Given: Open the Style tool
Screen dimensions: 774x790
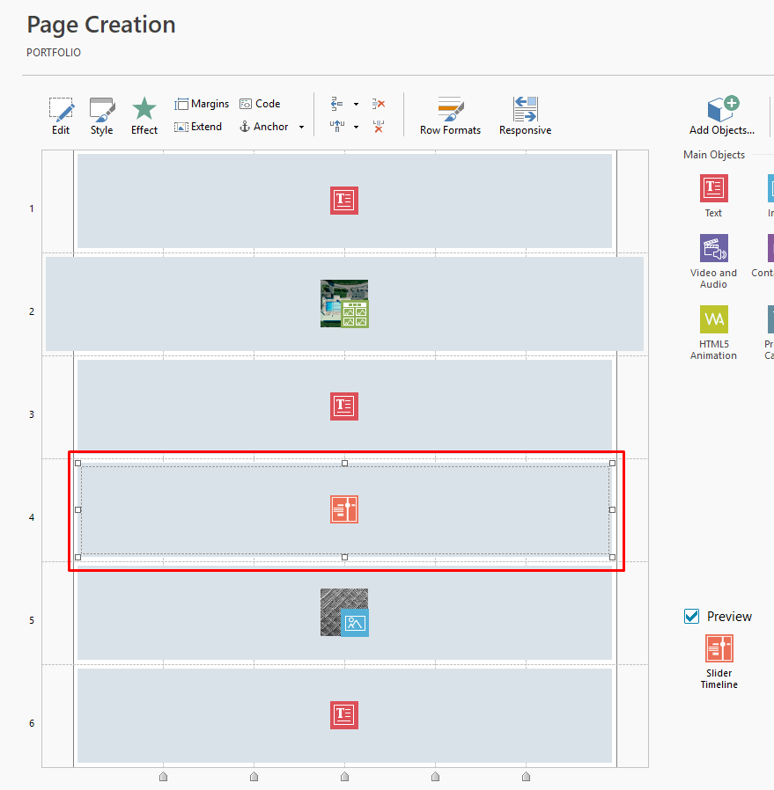Looking at the screenshot, I should (x=101, y=116).
